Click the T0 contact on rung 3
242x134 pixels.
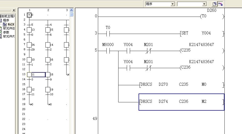click(x=108, y=33)
